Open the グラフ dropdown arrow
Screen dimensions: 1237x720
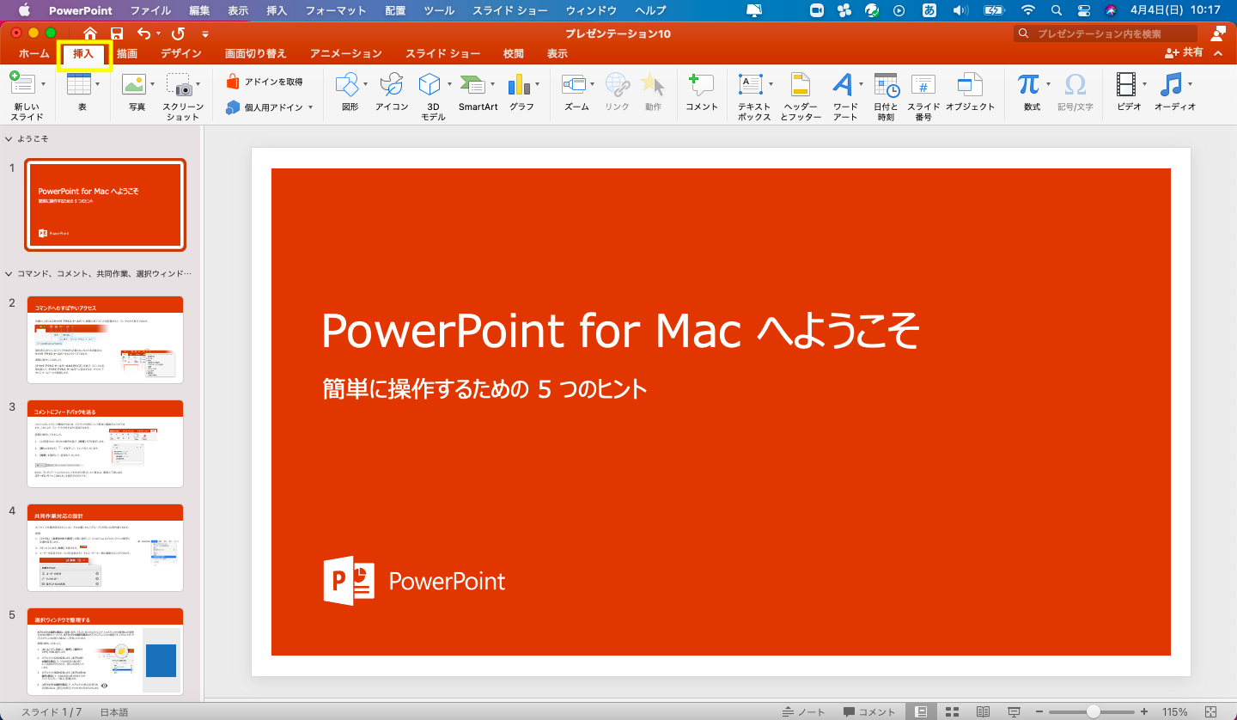coord(538,84)
